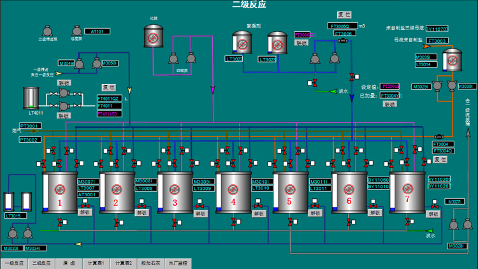Image resolution: width=478 pixels, height=269 pixels.
Task: Select the pump beside the M3050I label
Action: pos(97,63)
